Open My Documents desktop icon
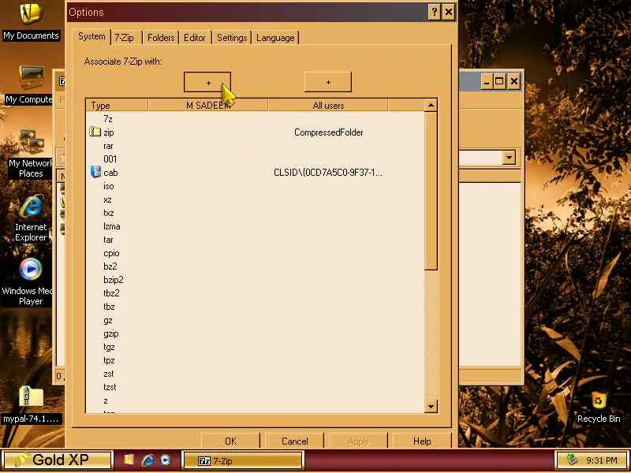The width and height of the screenshot is (631, 473). [x=31, y=22]
